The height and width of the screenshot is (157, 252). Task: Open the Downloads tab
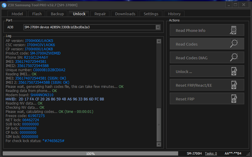tap(125, 14)
